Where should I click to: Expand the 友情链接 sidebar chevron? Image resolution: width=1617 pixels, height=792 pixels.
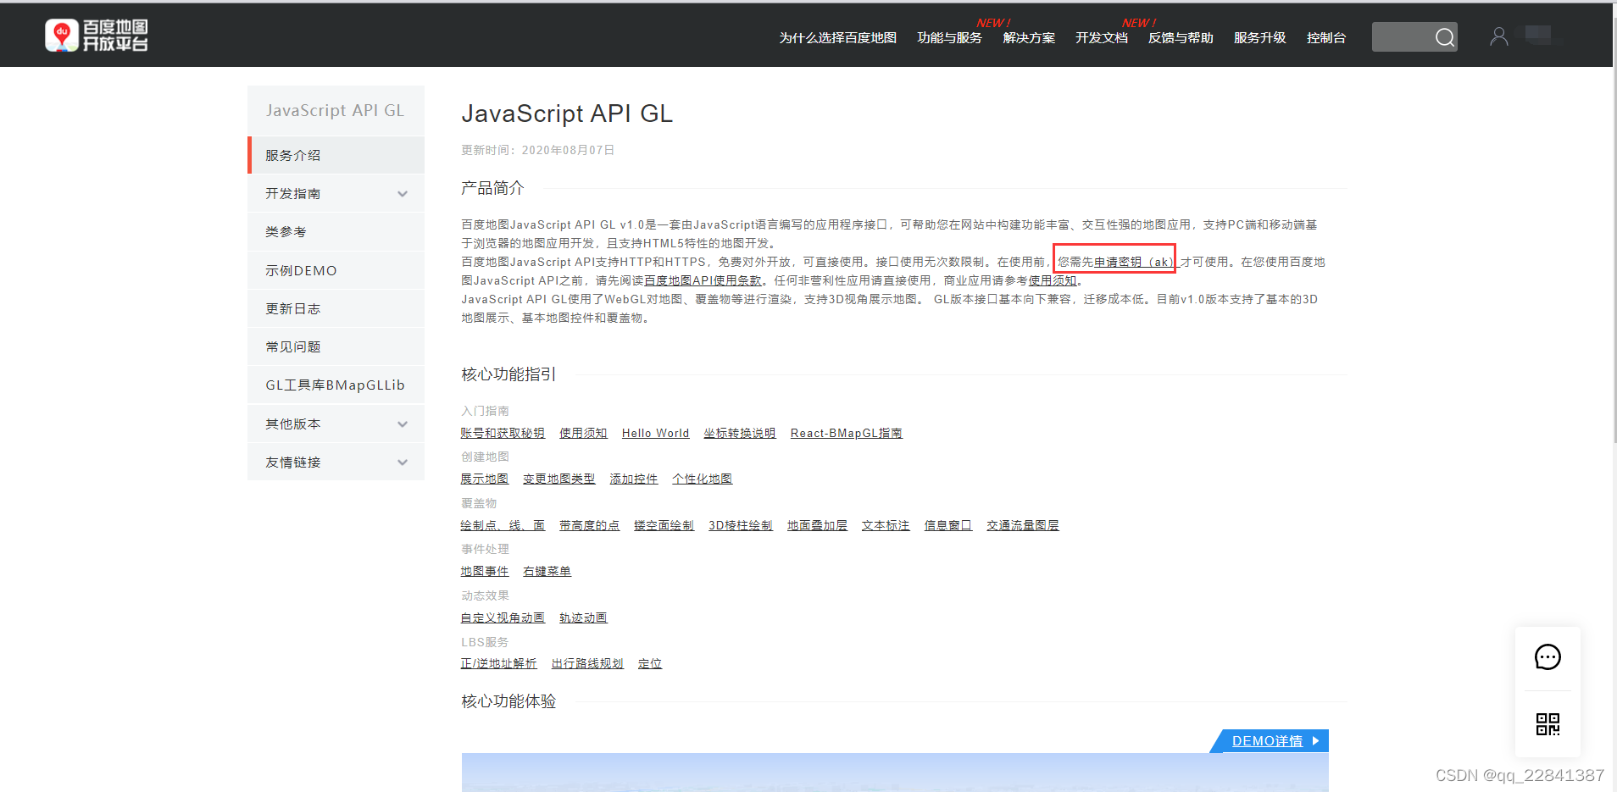[403, 462]
